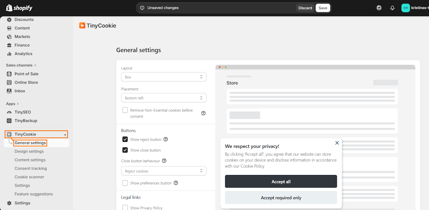
Task: Save the unsaved changes
Action: pyautogui.click(x=322, y=7)
